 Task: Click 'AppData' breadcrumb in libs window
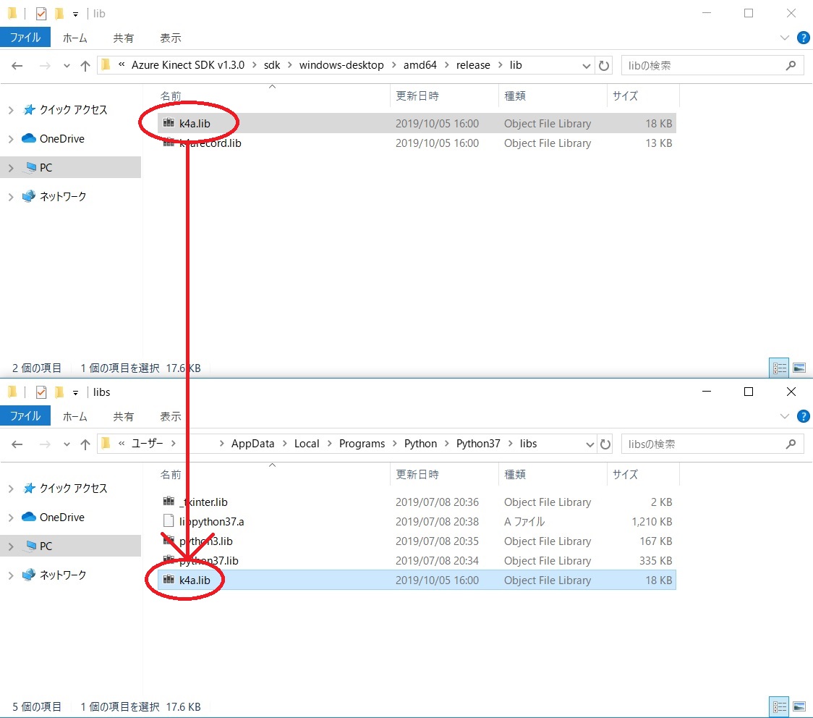[x=252, y=444]
